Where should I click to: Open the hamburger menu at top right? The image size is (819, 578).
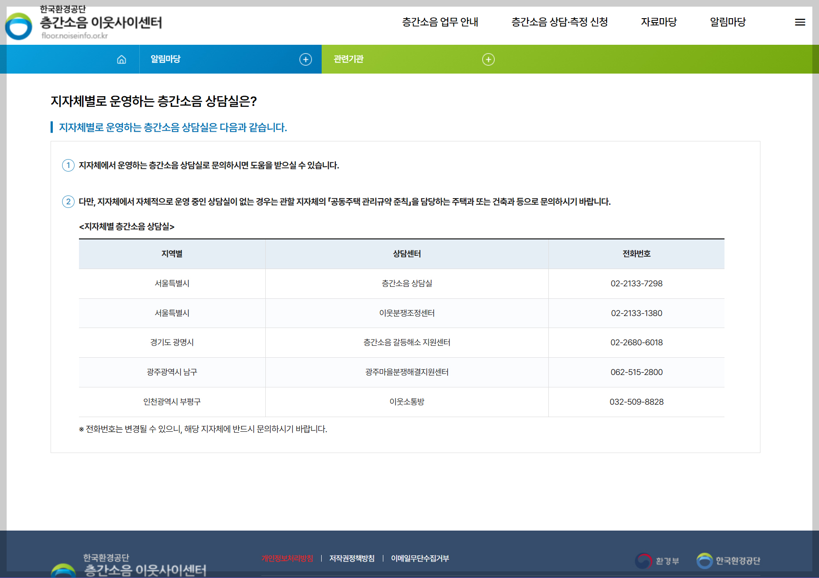point(800,22)
